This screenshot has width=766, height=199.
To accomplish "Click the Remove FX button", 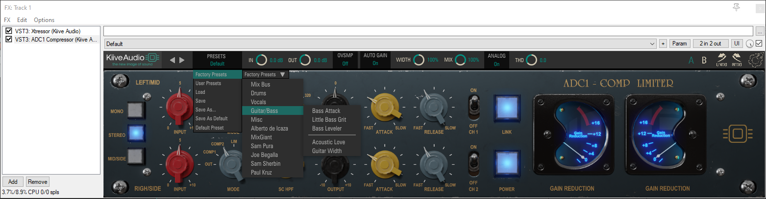I will point(38,181).
